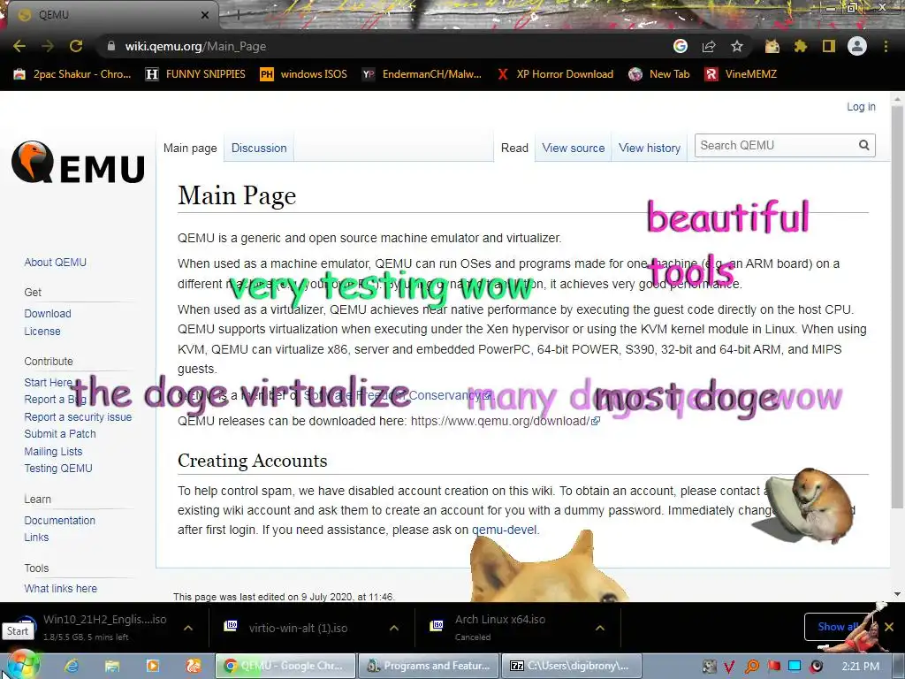The height and width of the screenshot is (679, 905).
Task: Open the What links here link
Action: tap(61, 588)
